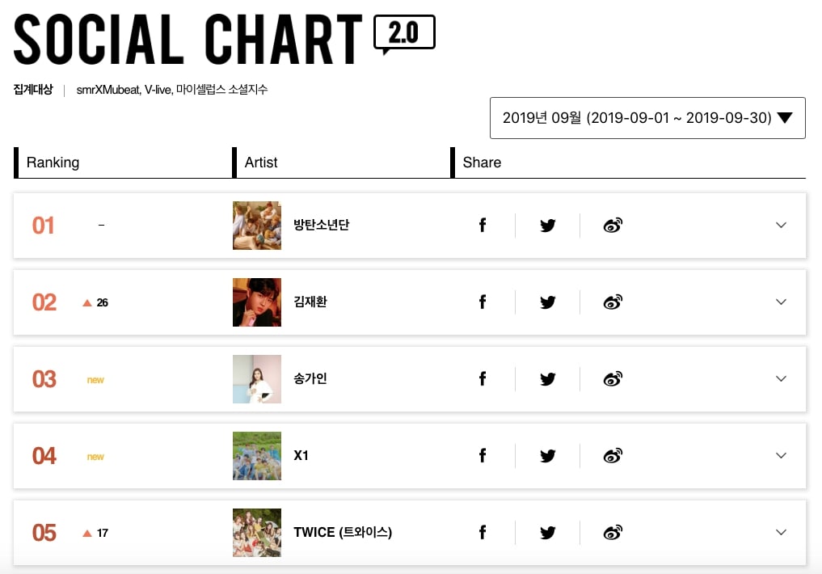The image size is (822, 574).
Task: Share 송가인 on Facebook
Action: coord(483,378)
